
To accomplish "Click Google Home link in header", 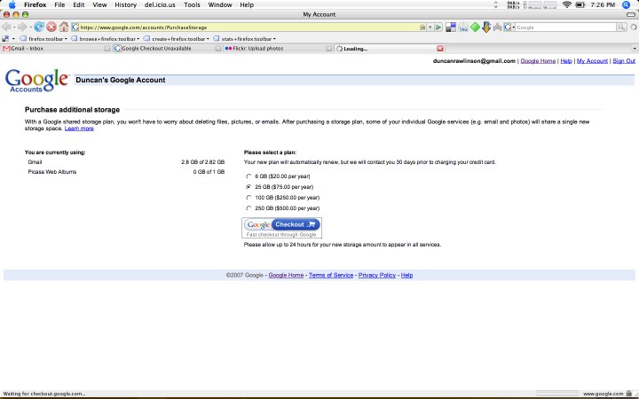I will pos(538,61).
